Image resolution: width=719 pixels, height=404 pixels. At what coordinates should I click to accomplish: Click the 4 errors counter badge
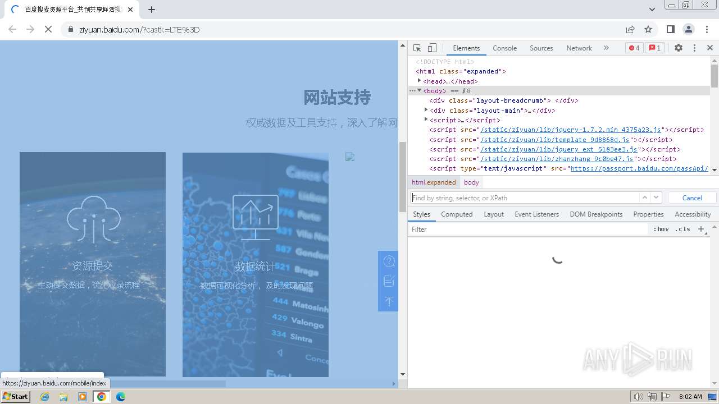coord(634,48)
